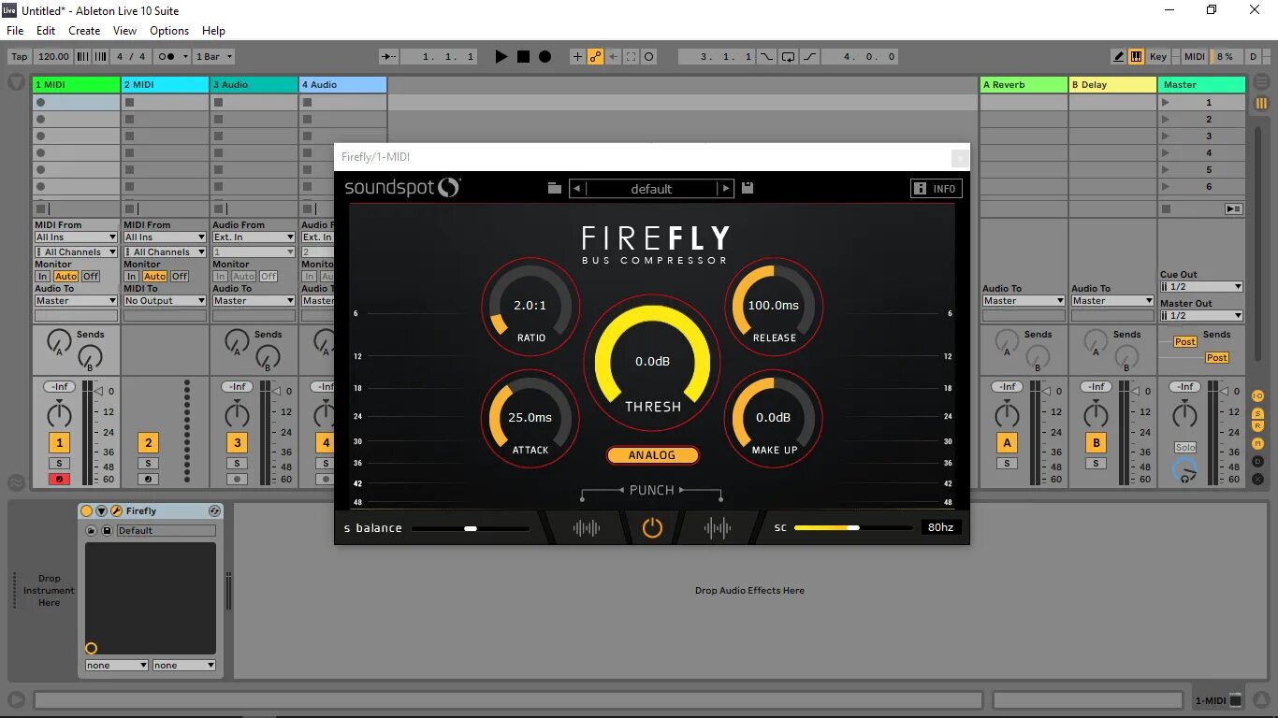Open the 1 Bar quantization dropdown
The height and width of the screenshot is (718, 1278).
coord(213,57)
